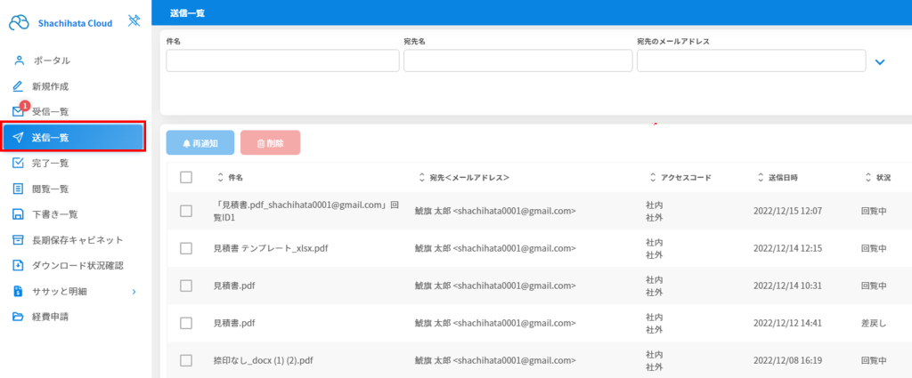
Task: Click the 新規作成 pencil icon
Action: click(18, 86)
